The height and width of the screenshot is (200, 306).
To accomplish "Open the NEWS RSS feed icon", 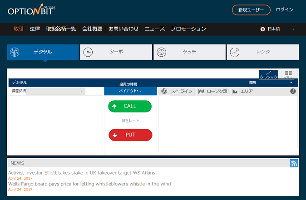I will (294, 163).
